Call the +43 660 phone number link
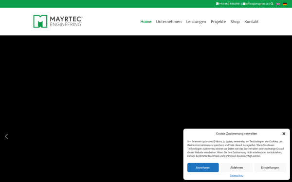Viewport: 292px width, 182px height. click(230, 4)
